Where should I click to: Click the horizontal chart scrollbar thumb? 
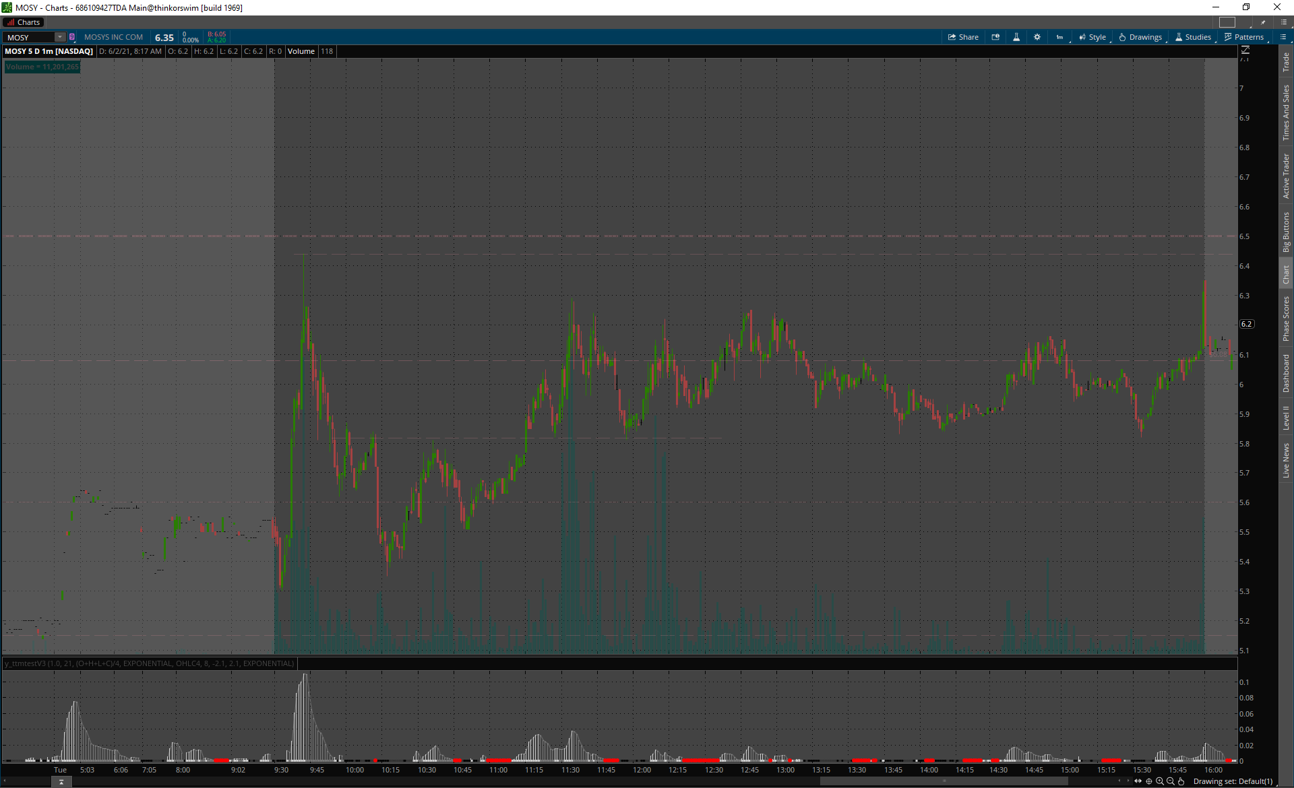point(944,781)
